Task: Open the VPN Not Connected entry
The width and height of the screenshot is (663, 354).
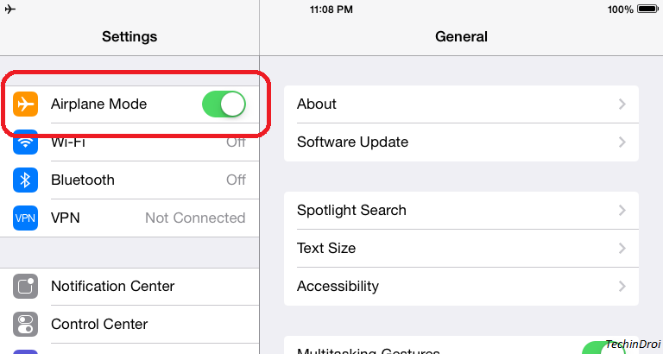Action: tap(129, 218)
